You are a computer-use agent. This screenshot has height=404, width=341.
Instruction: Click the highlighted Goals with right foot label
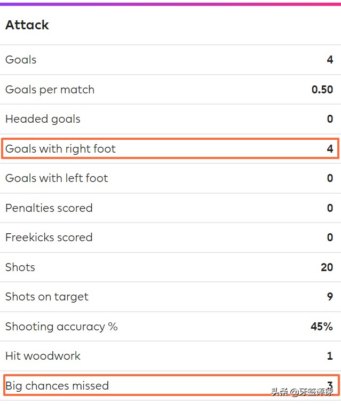60,149
